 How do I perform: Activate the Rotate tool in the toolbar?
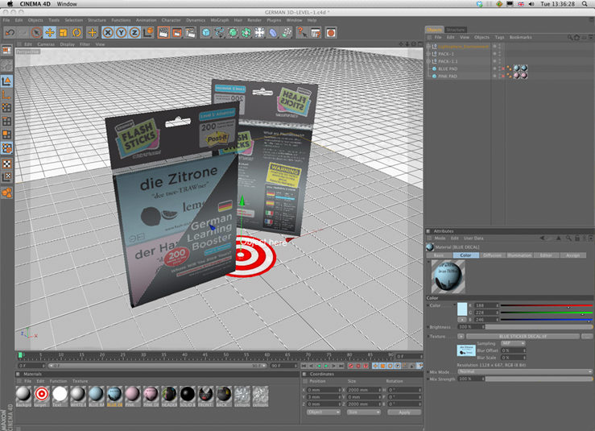pos(76,33)
